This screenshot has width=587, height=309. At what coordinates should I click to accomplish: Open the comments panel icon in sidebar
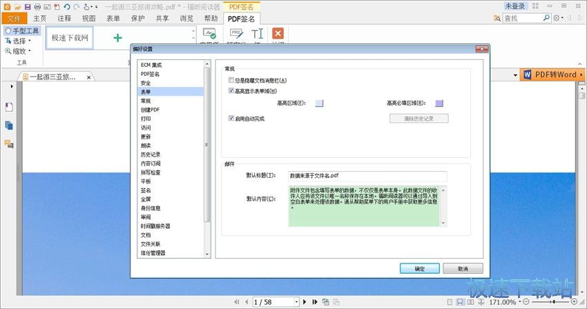coord(9,143)
